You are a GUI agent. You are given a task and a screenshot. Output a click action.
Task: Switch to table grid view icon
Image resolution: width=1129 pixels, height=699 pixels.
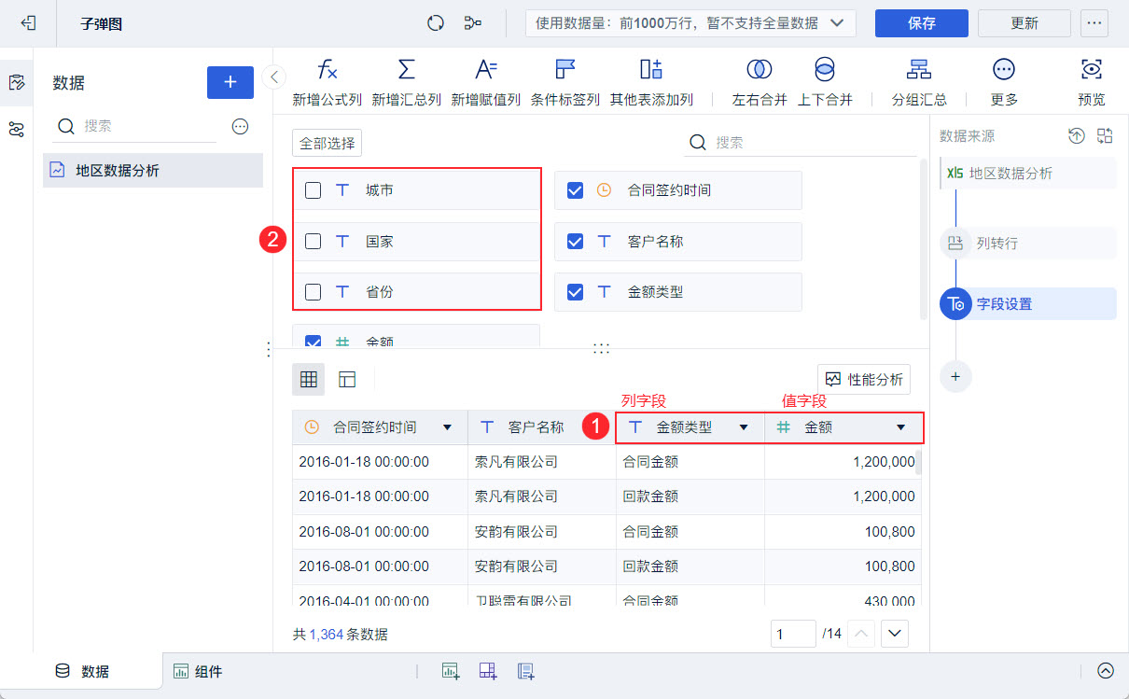309,379
